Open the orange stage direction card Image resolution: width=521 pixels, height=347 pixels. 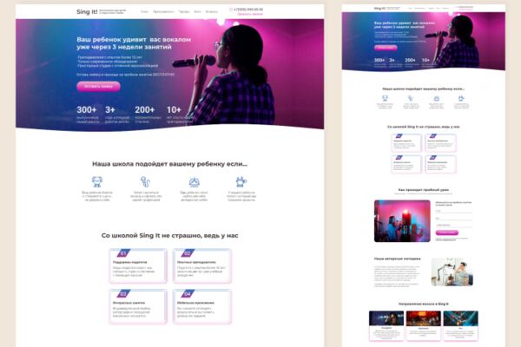click(x=424, y=325)
